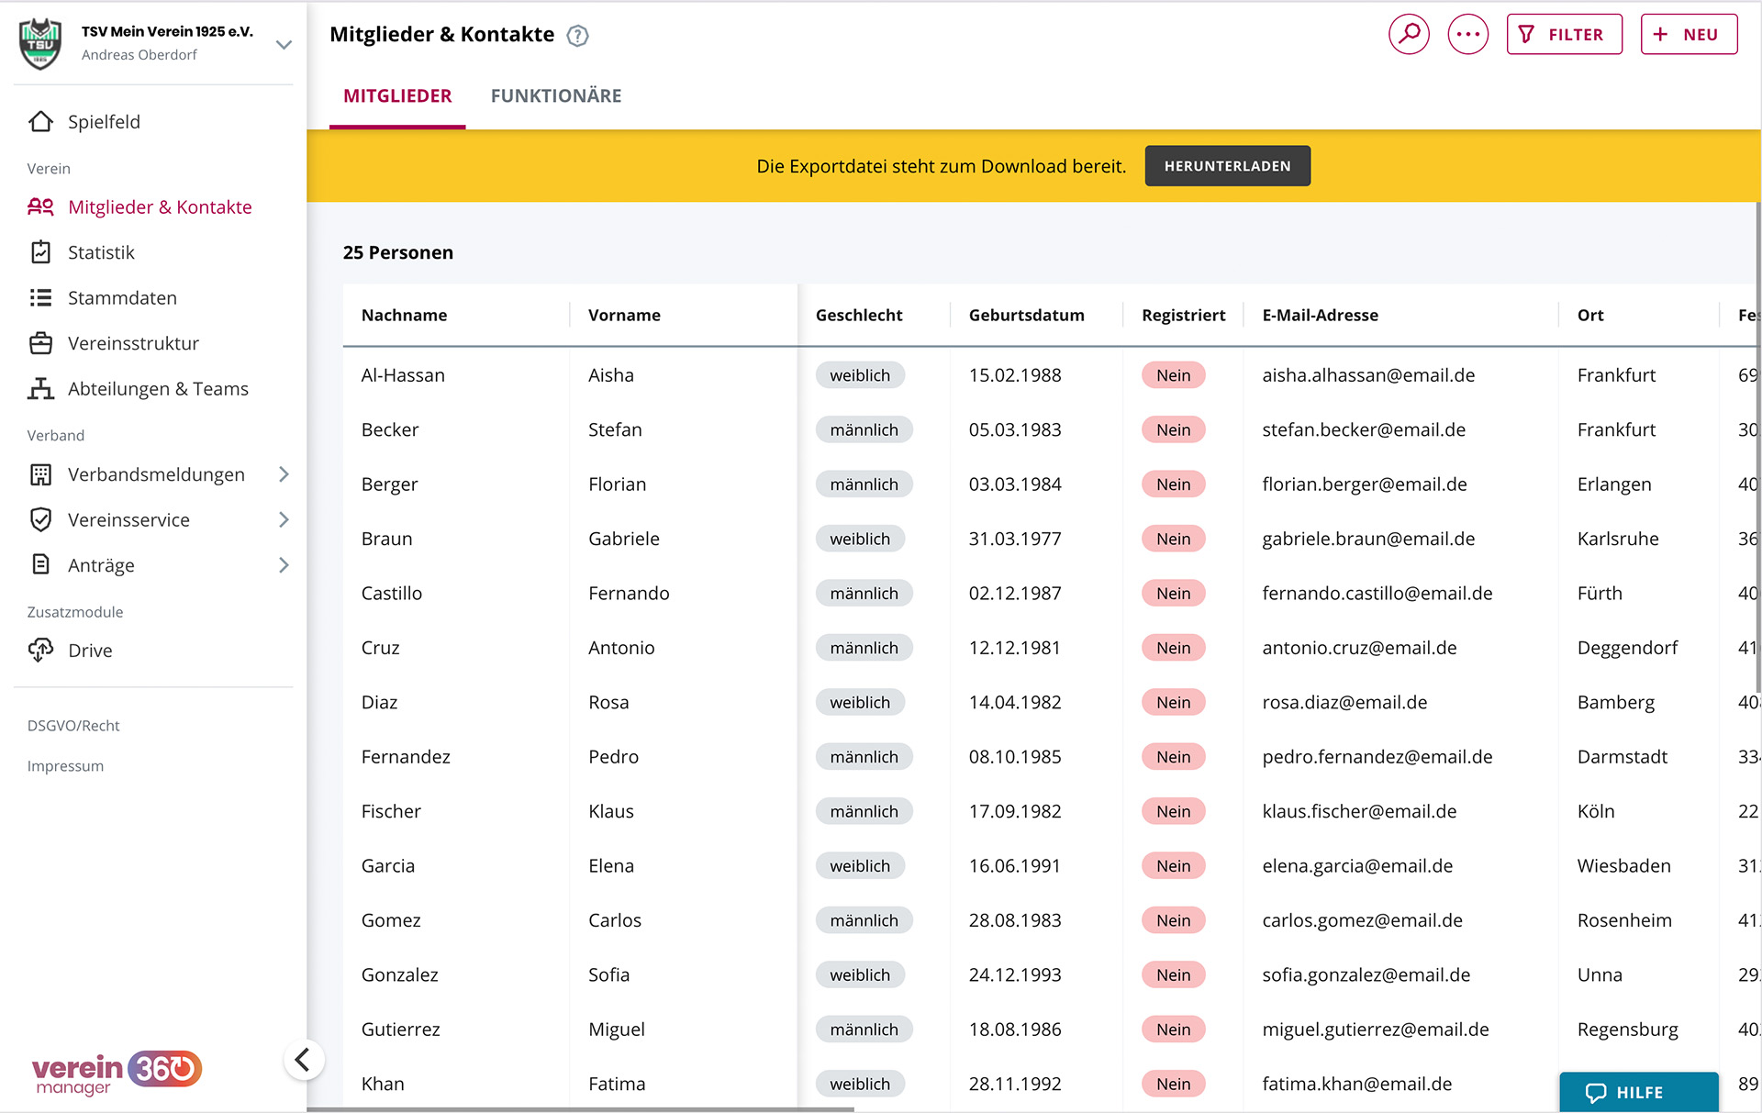Screen dimensions: 1762x1113
Task: Open Abteilungen & Teams section
Action: coord(158,389)
